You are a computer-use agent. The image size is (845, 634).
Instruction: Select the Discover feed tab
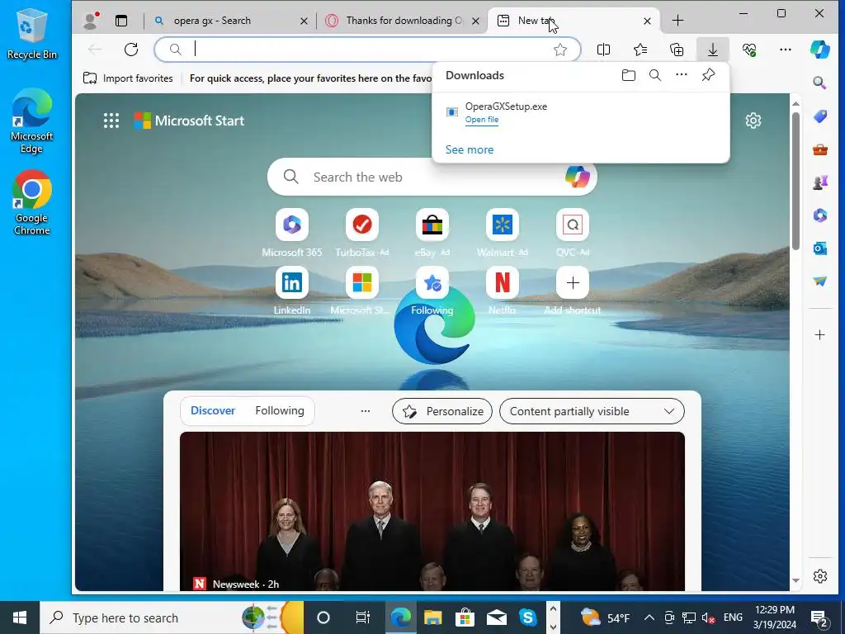(213, 411)
